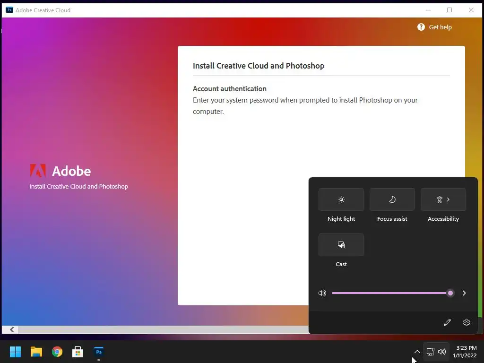
Task: Click the volume slider handle
Action: click(450, 293)
